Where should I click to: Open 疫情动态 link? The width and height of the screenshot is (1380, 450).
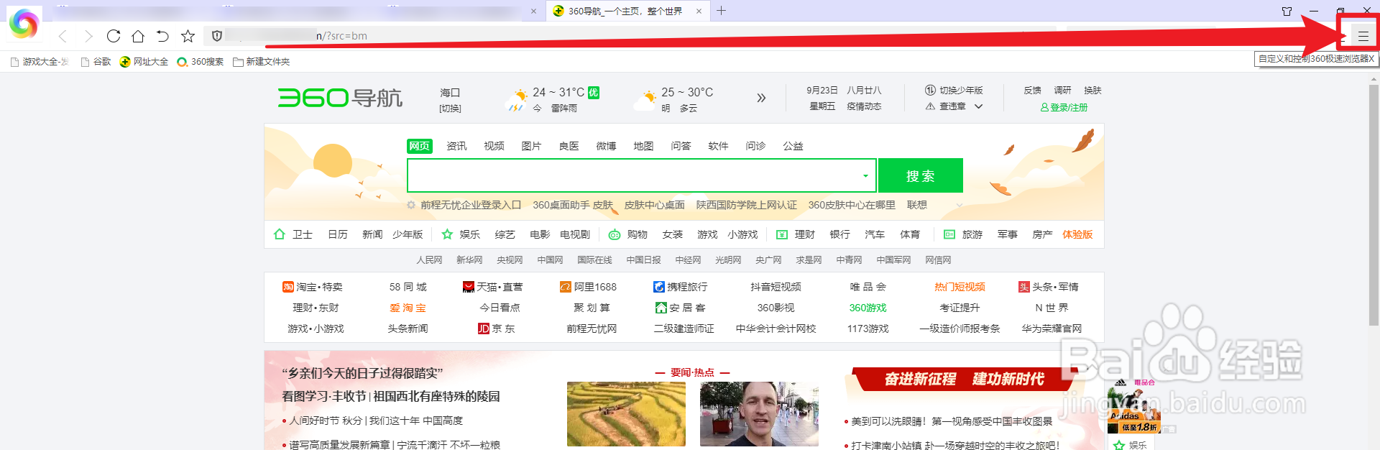864,106
